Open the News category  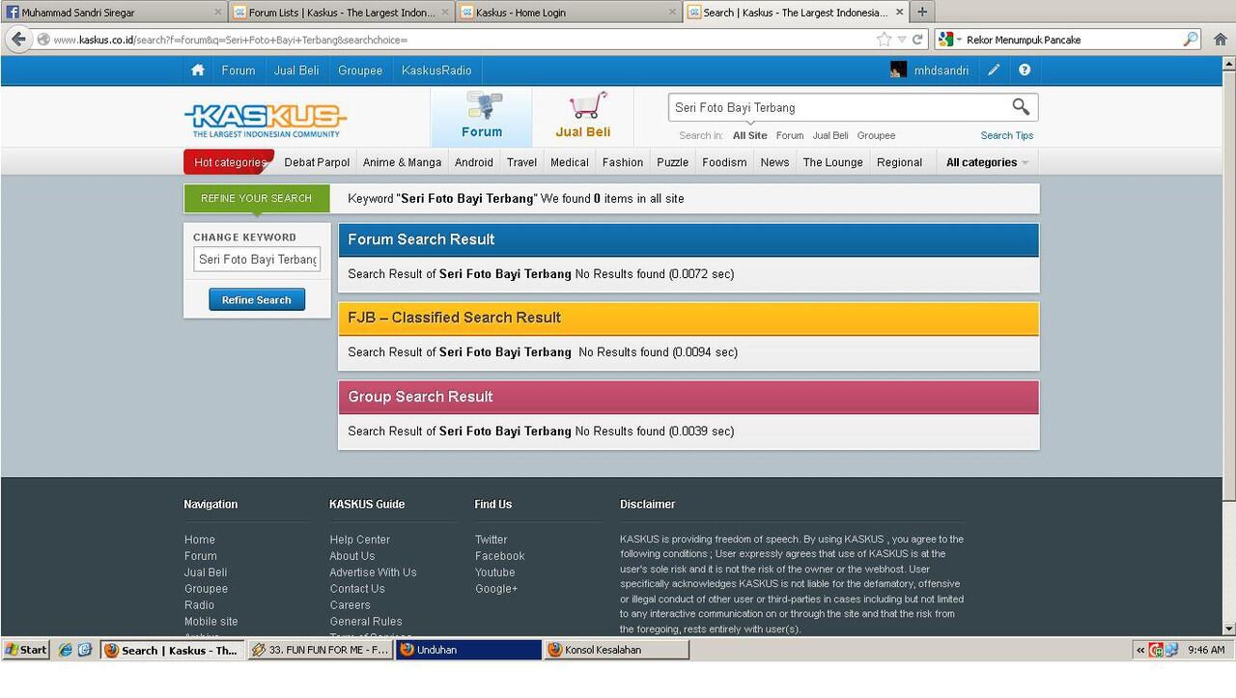pyautogui.click(x=774, y=162)
